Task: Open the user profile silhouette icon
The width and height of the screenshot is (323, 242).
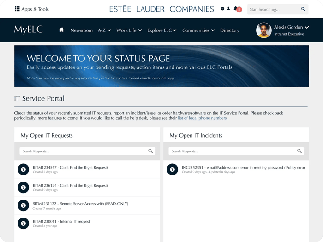Action: (228, 9)
